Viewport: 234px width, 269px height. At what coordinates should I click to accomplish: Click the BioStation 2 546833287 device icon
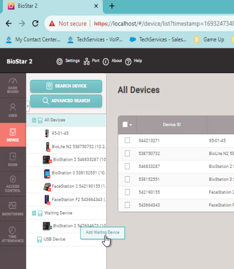tap(47, 160)
